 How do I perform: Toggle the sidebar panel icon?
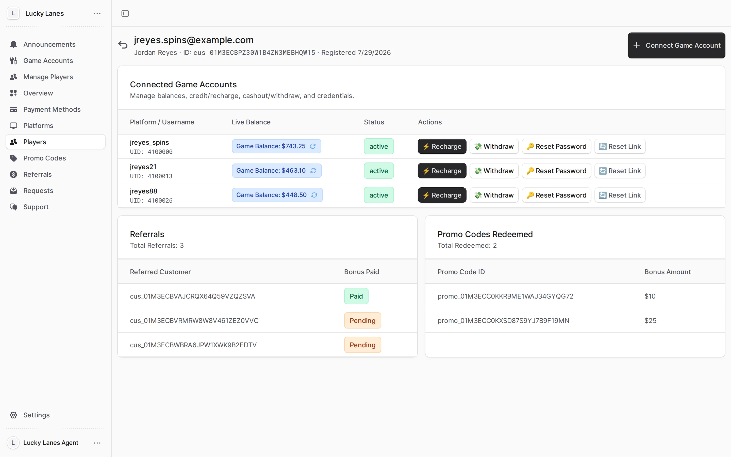click(125, 13)
